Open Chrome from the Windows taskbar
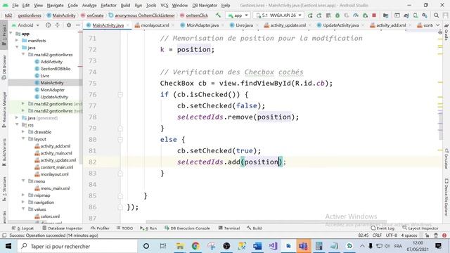 195,246
